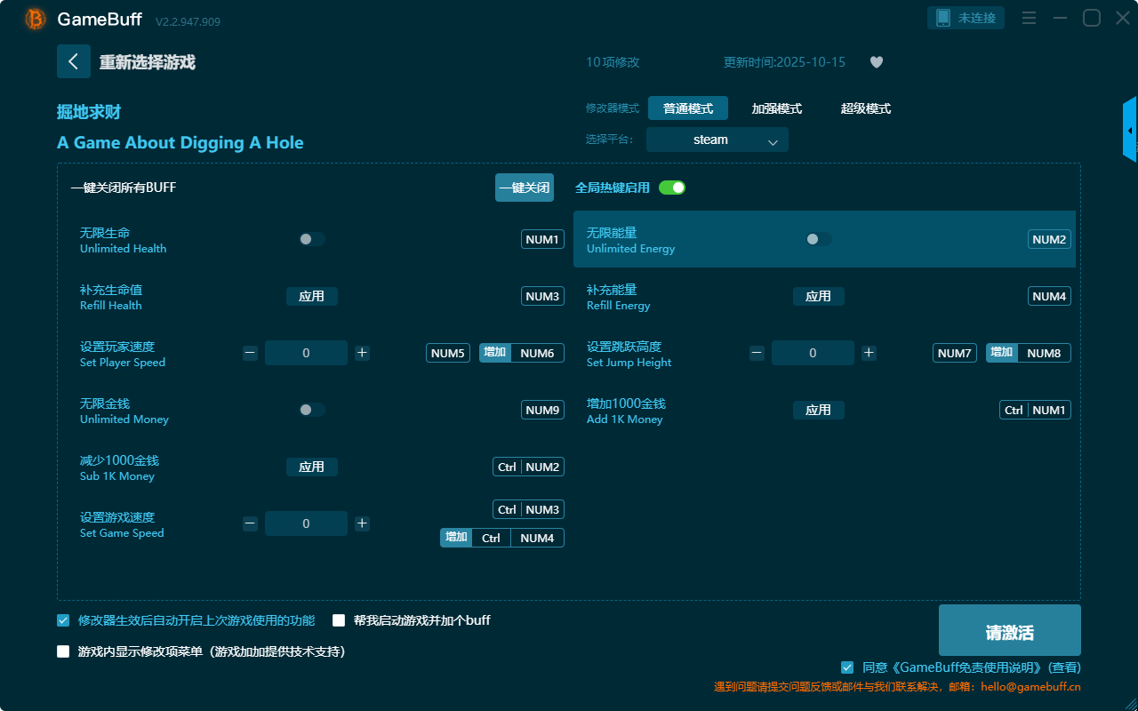Click the phone connection status icon
The width and height of the screenshot is (1138, 711).
[x=942, y=18]
